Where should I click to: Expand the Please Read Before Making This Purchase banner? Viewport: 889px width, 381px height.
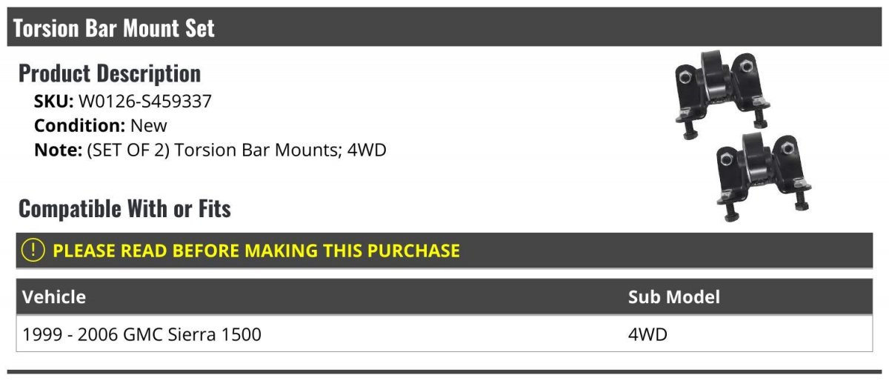[444, 251]
